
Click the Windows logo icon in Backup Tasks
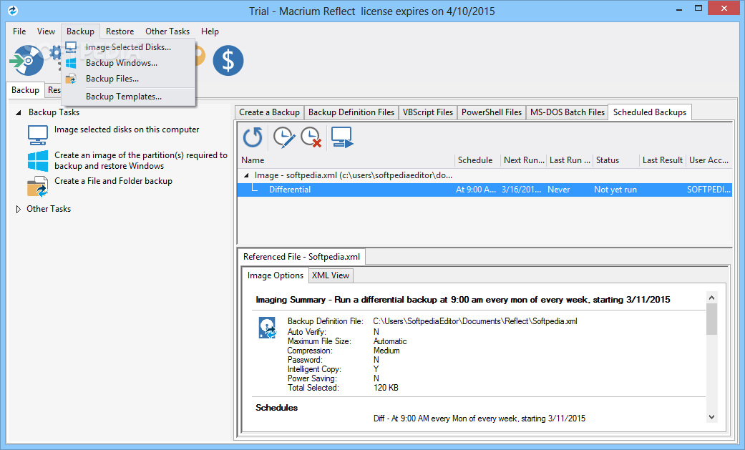[37, 161]
